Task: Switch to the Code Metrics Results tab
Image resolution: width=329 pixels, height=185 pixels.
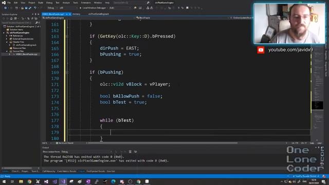Action: [x=66, y=171]
